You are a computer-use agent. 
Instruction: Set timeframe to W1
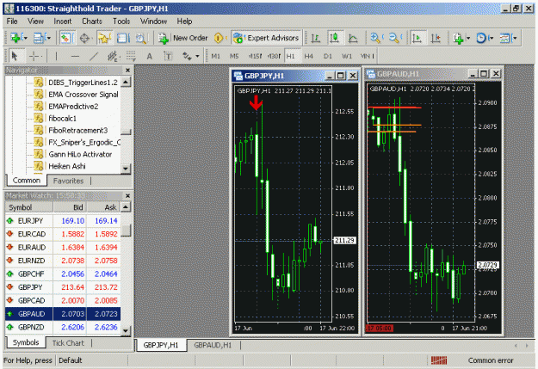(x=347, y=56)
